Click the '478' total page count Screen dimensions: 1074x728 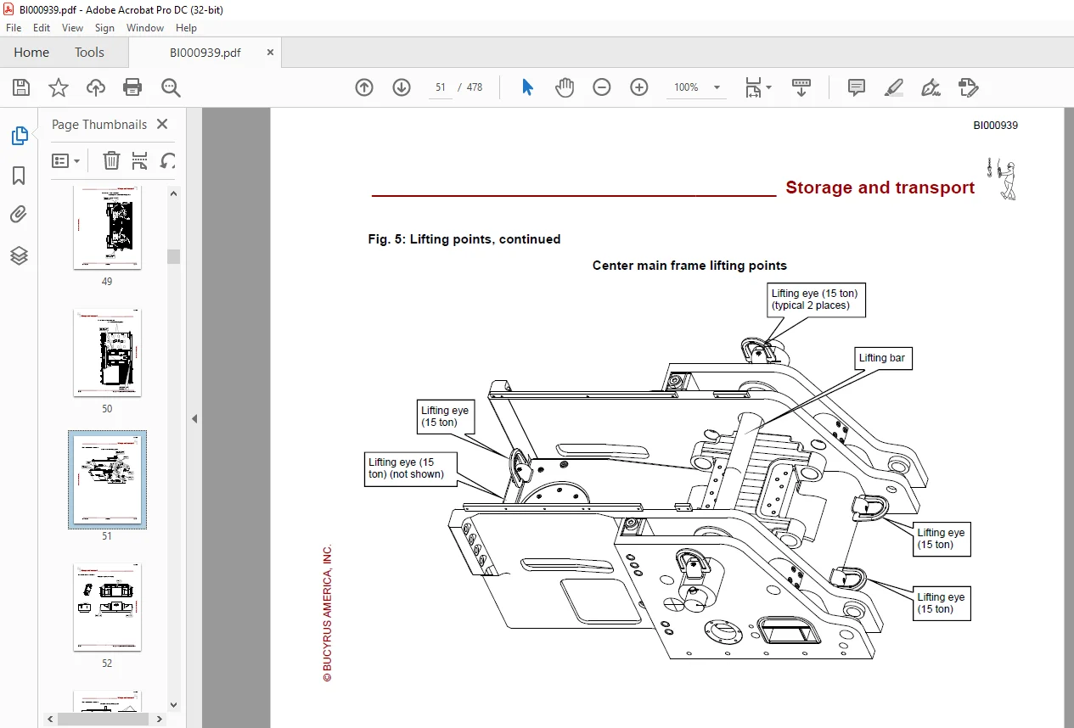[x=475, y=87]
